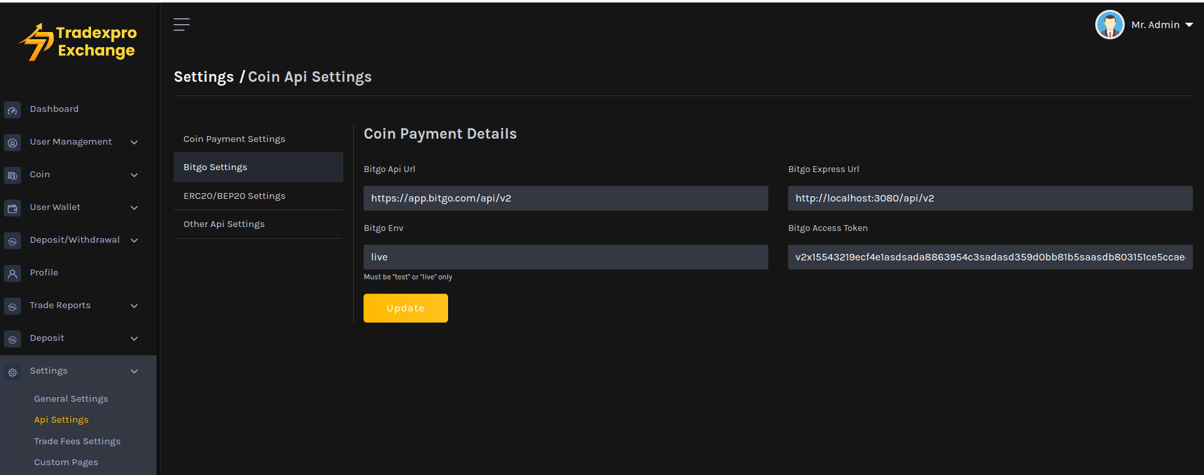Go to Trade Fees Settings
This screenshot has width=1204, height=475.
pyautogui.click(x=77, y=441)
